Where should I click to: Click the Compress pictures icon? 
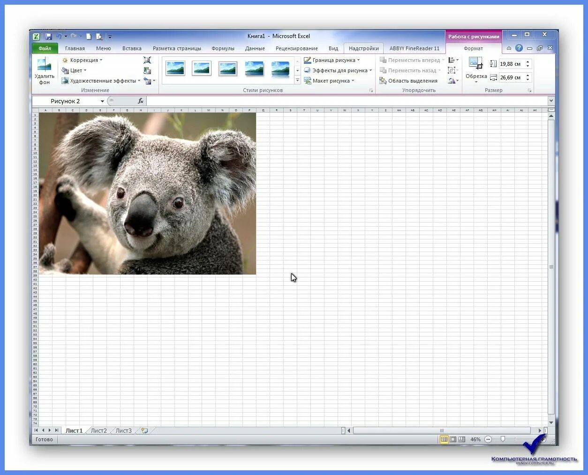click(147, 60)
